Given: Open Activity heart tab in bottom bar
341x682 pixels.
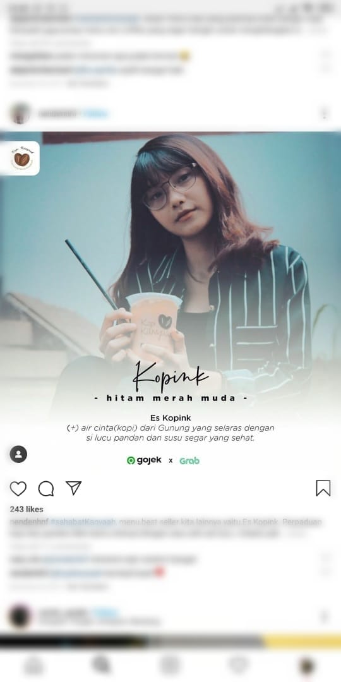Looking at the screenshot, I should pos(238,666).
